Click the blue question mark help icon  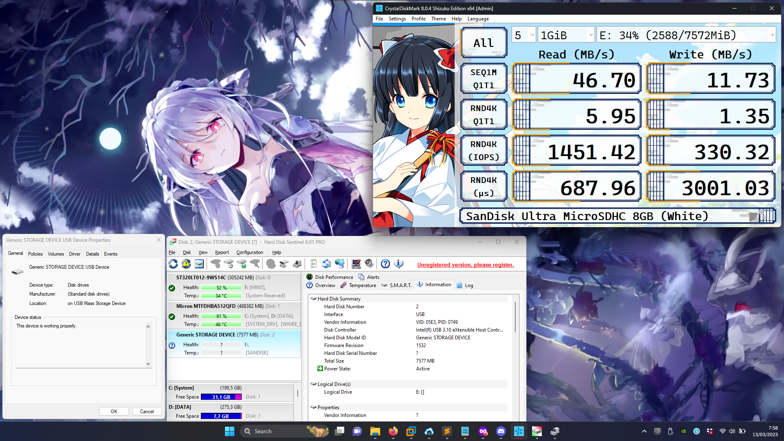tap(385, 264)
